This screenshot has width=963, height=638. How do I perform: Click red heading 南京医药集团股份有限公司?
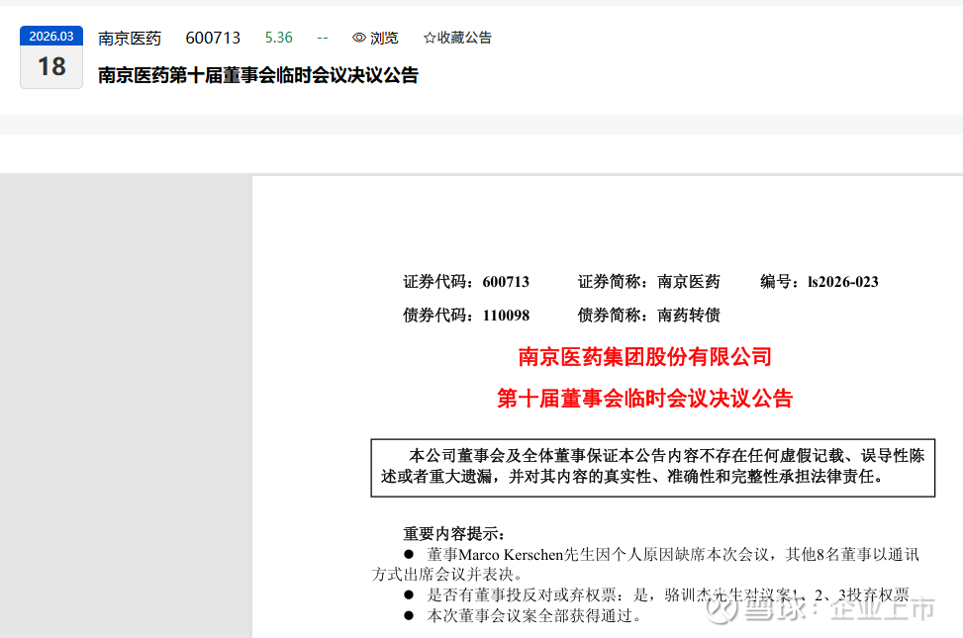[645, 357]
